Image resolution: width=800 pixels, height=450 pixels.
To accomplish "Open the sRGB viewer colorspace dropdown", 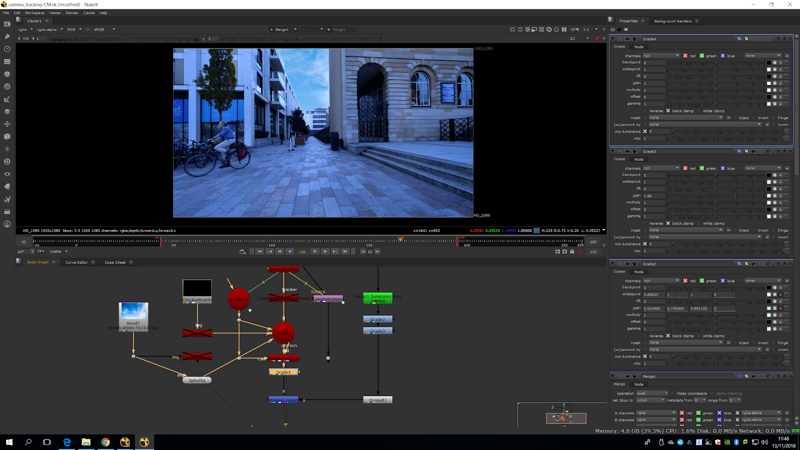I will 104,29.
